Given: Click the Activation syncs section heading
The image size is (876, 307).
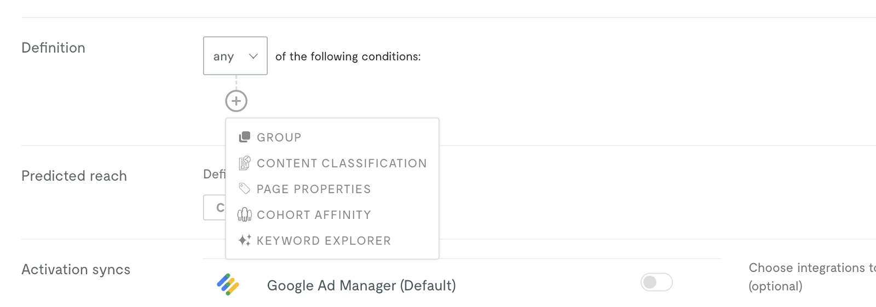Looking at the screenshot, I should pos(76,269).
